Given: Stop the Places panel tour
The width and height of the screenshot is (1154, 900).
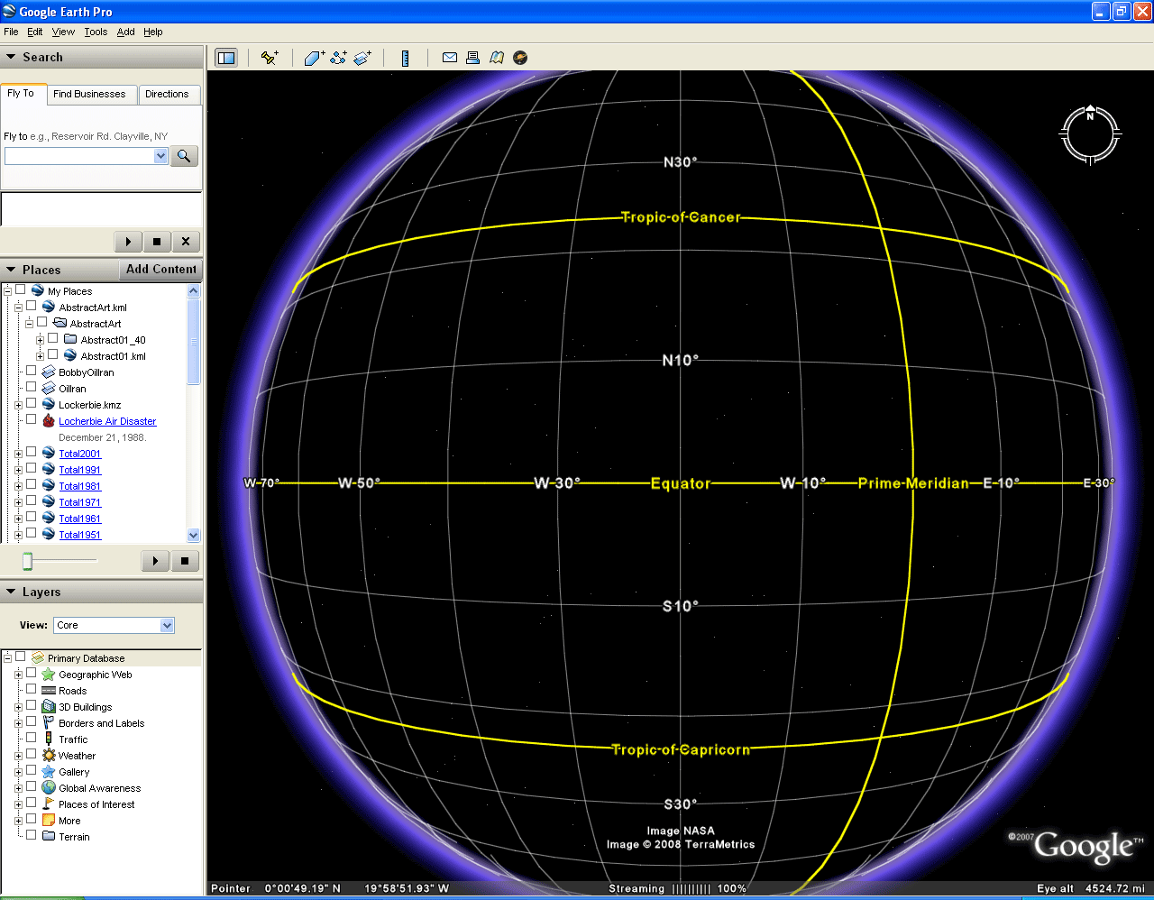Looking at the screenshot, I should 185,561.
